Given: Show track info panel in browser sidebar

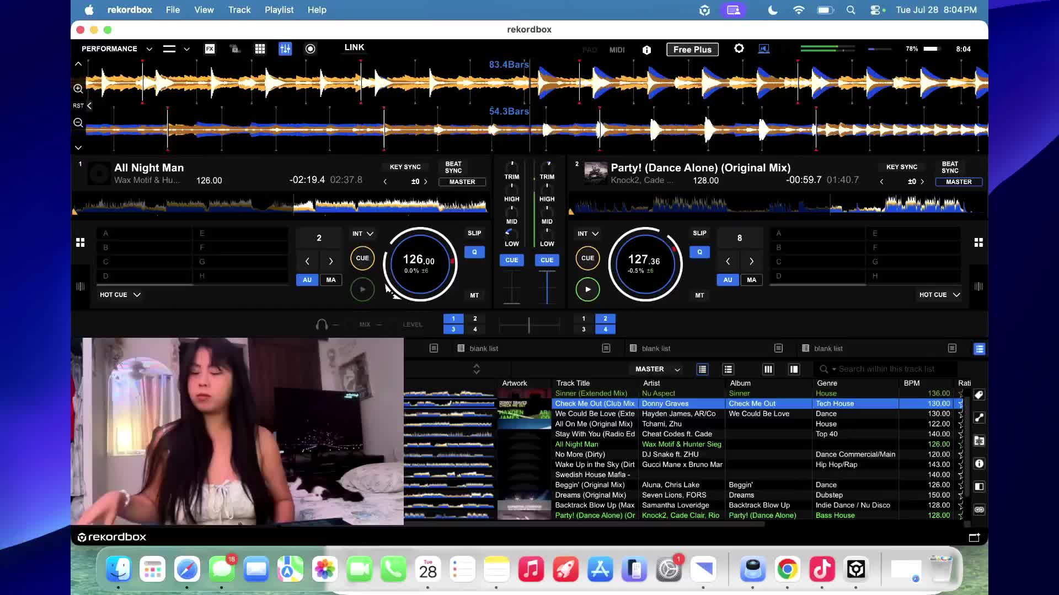Looking at the screenshot, I should coord(979,464).
